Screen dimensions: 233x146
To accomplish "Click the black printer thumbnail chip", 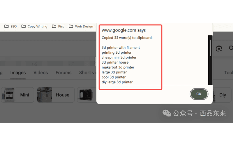I will point(86,95).
